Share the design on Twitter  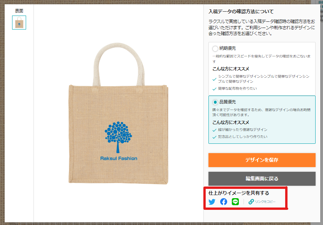point(212,202)
